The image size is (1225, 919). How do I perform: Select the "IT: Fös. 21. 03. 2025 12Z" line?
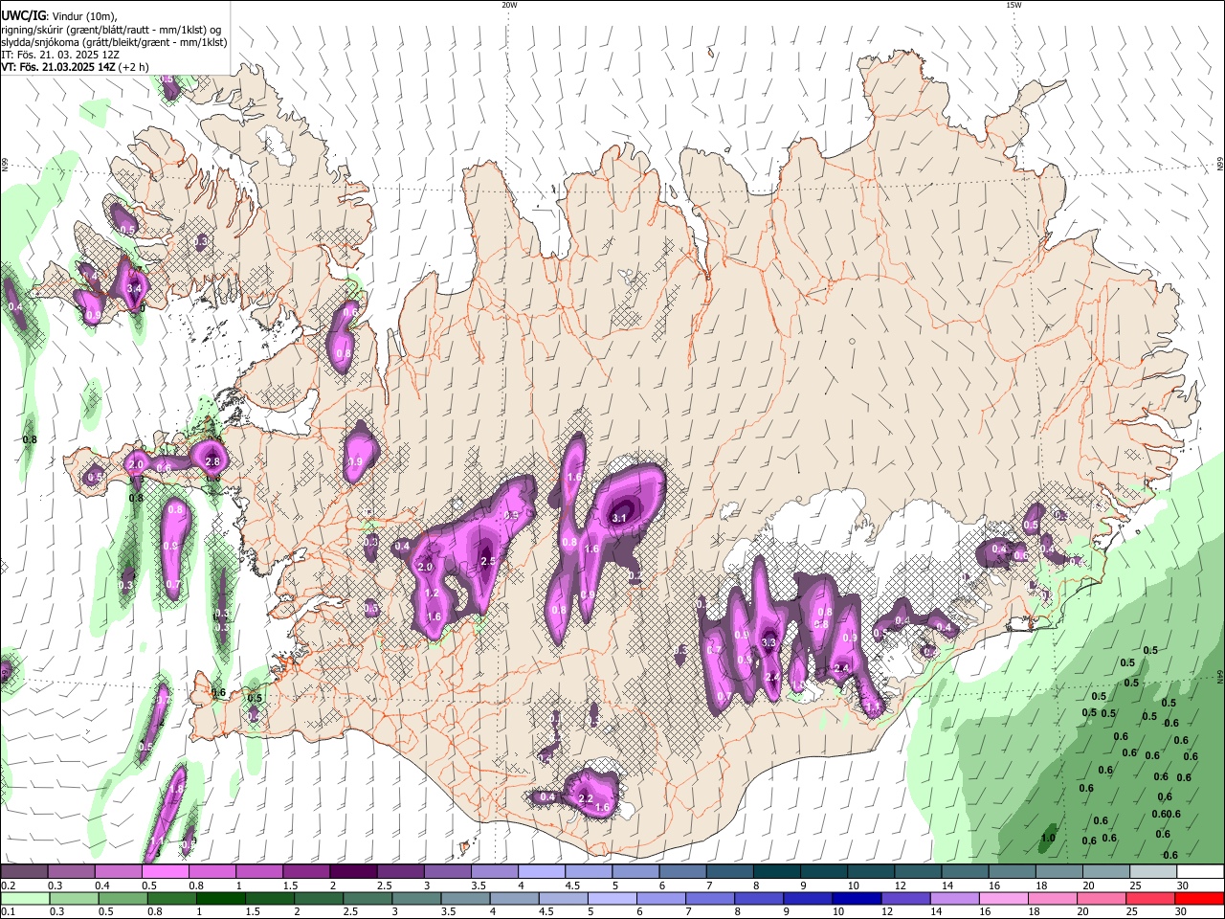tap(59, 55)
